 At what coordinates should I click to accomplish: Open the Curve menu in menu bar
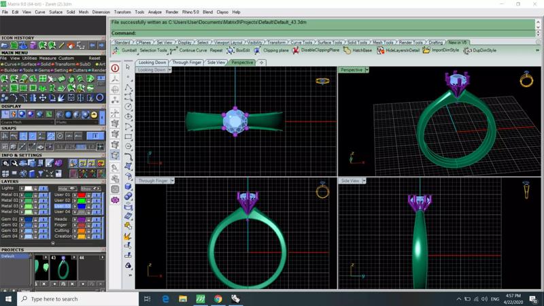(x=40, y=12)
